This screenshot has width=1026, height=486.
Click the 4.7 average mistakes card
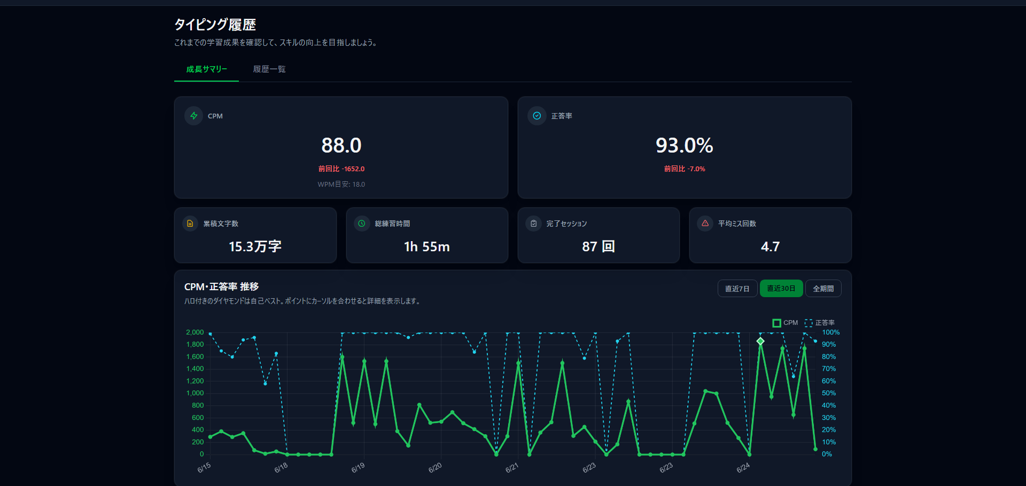click(x=771, y=235)
